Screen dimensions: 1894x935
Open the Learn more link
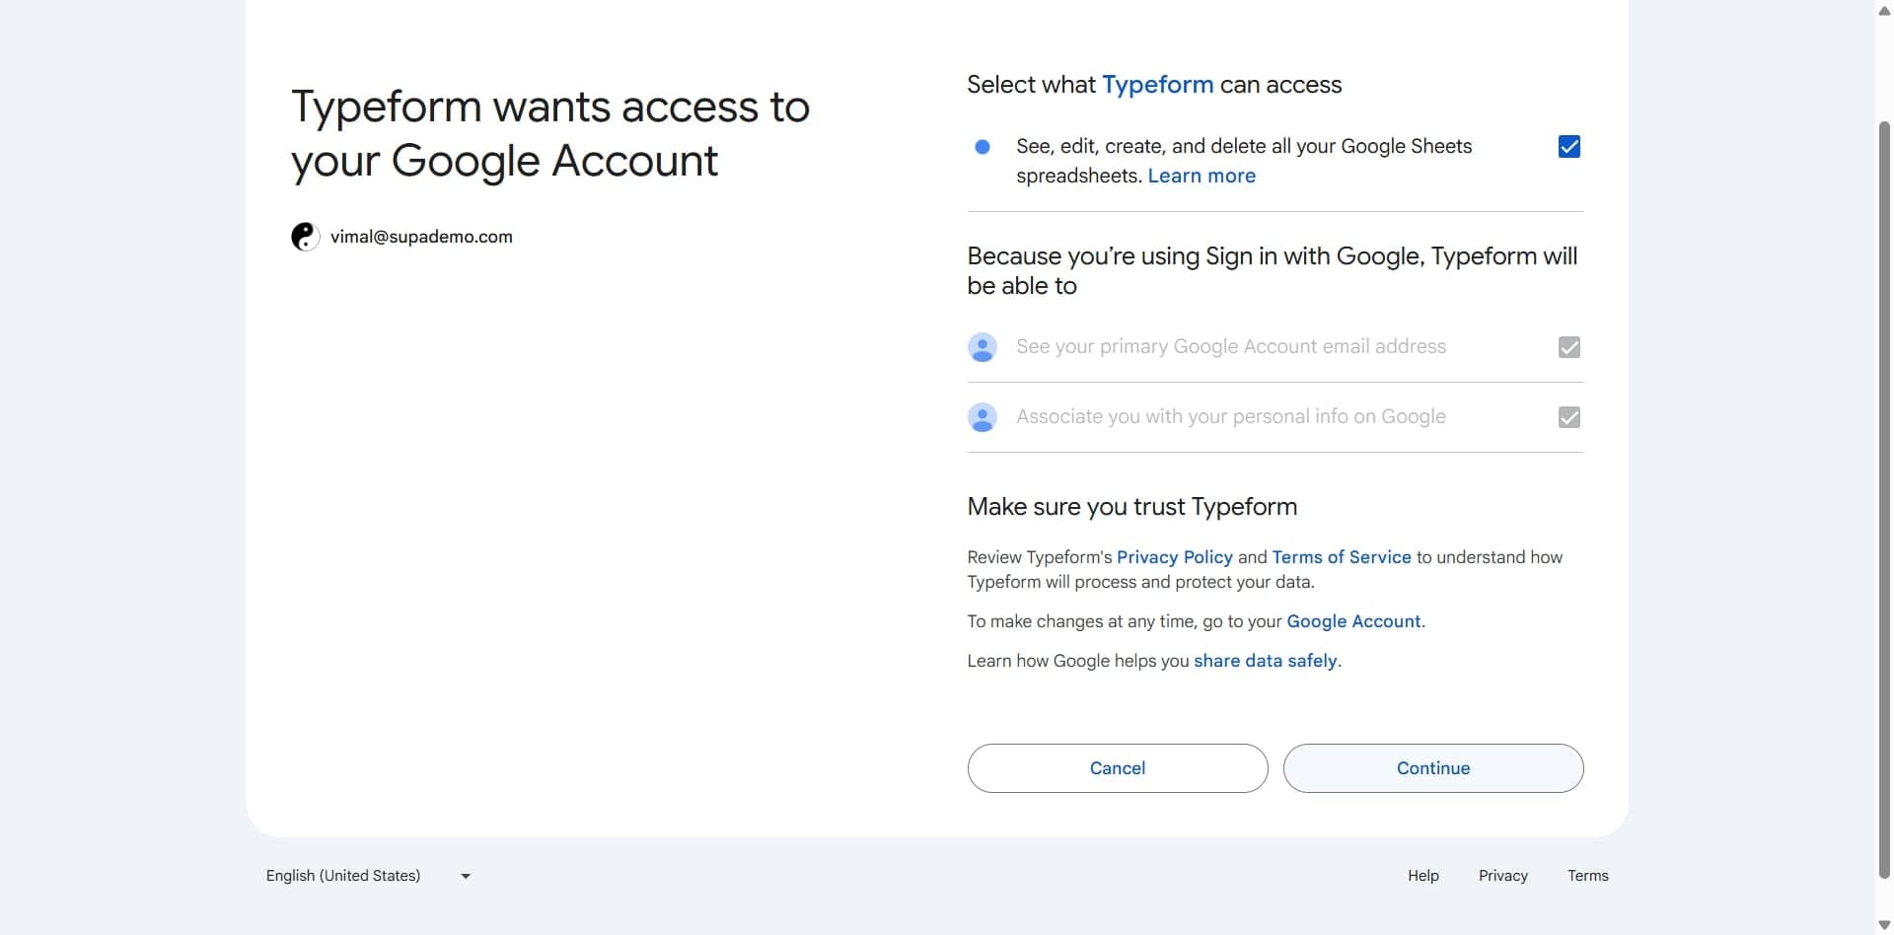(1202, 176)
